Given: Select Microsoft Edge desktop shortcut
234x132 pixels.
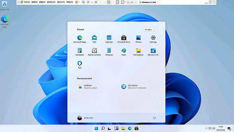Looking at the screenshot, I should coord(5,22).
